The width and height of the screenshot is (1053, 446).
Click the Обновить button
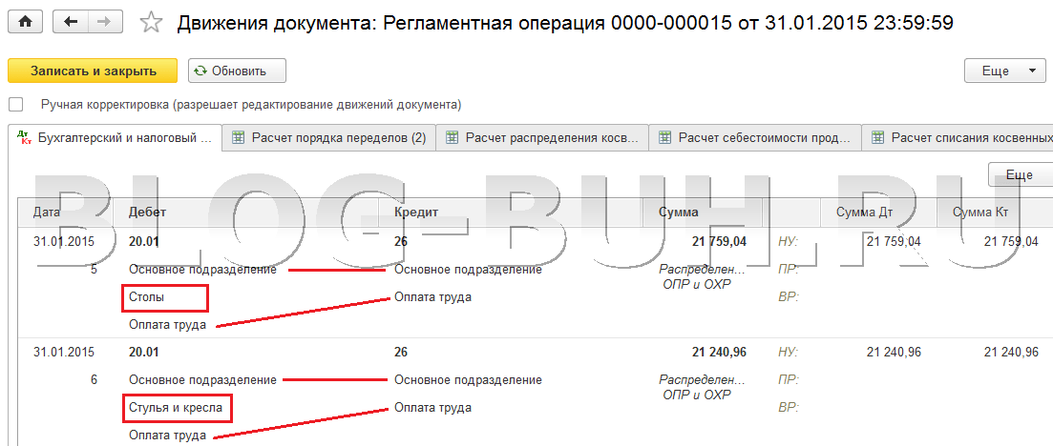point(237,71)
